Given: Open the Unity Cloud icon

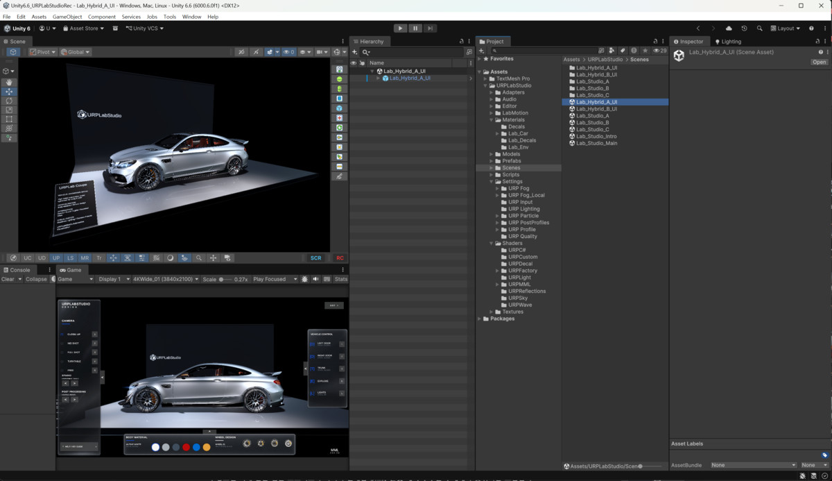Looking at the screenshot, I should (x=729, y=28).
